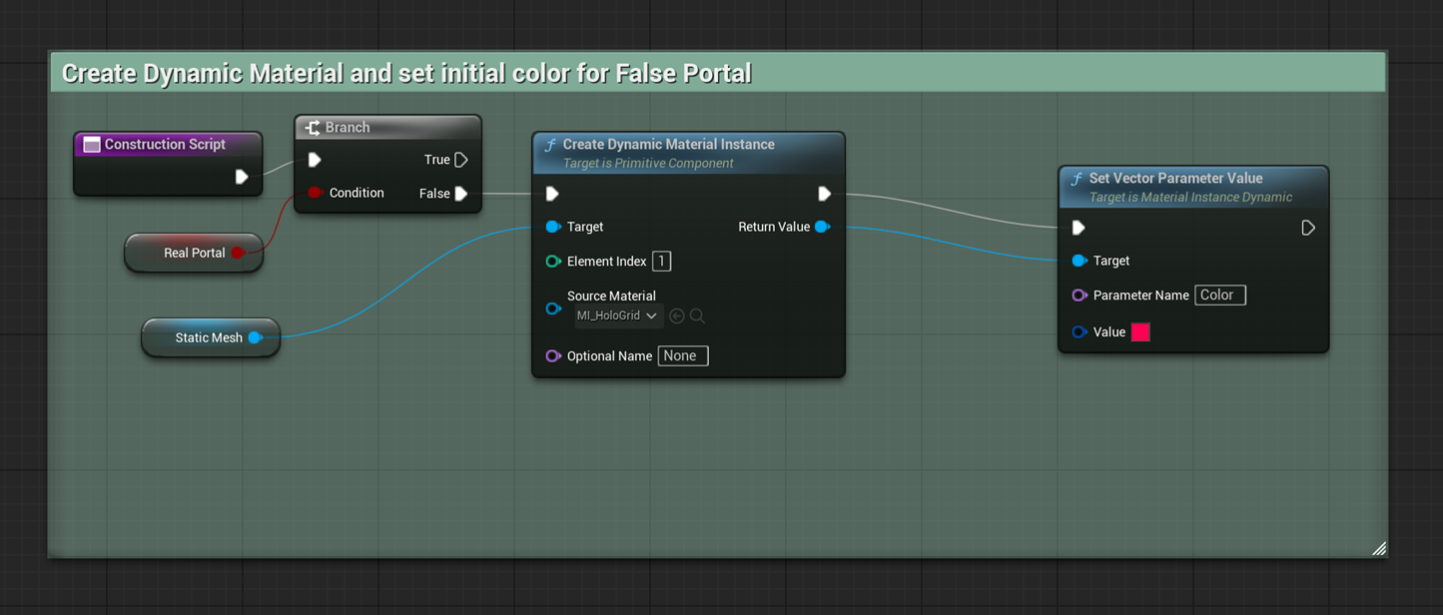
Task: Click the Branch execution input pin
Action: [315, 160]
